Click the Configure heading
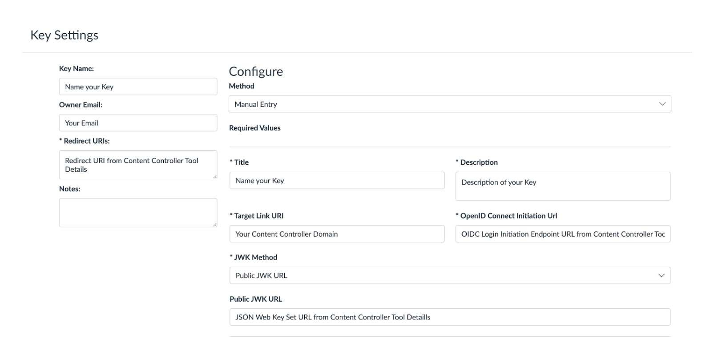Screen dimensions: 718x339 [256, 71]
